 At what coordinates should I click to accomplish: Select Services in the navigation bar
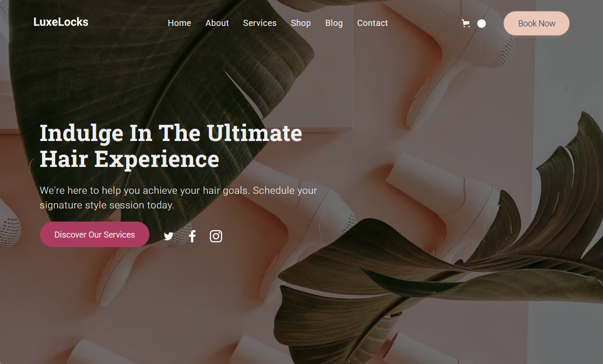click(x=260, y=23)
